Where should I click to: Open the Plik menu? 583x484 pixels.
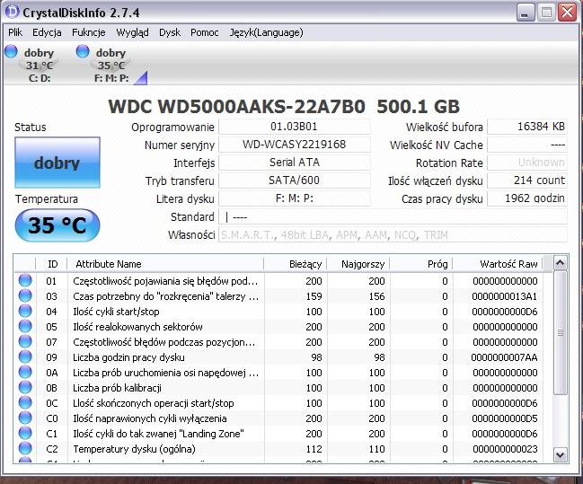pyautogui.click(x=15, y=32)
